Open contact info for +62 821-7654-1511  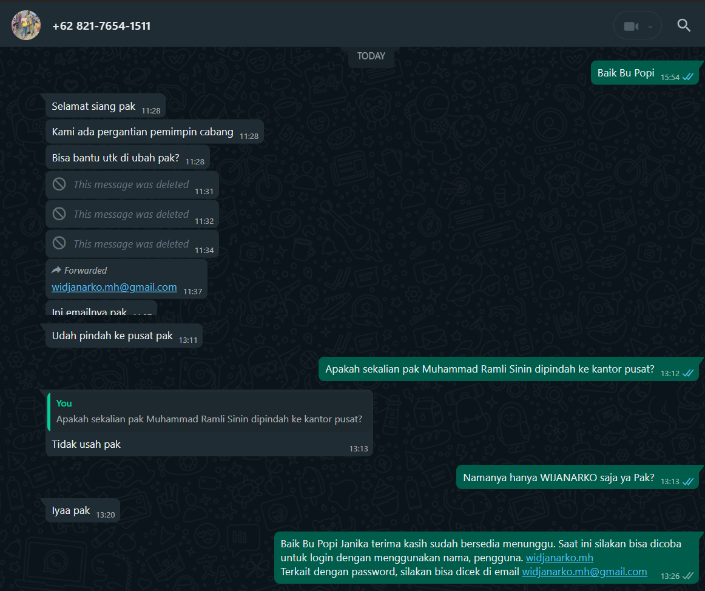point(101,26)
